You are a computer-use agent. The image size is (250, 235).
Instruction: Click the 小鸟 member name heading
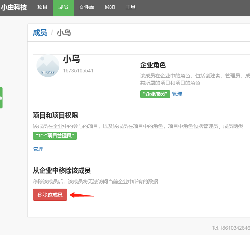click(x=72, y=59)
